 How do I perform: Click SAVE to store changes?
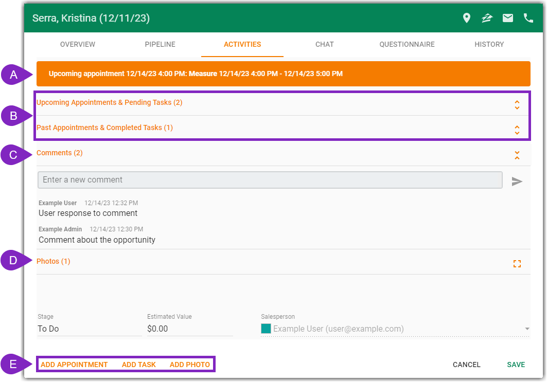[x=516, y=365]
